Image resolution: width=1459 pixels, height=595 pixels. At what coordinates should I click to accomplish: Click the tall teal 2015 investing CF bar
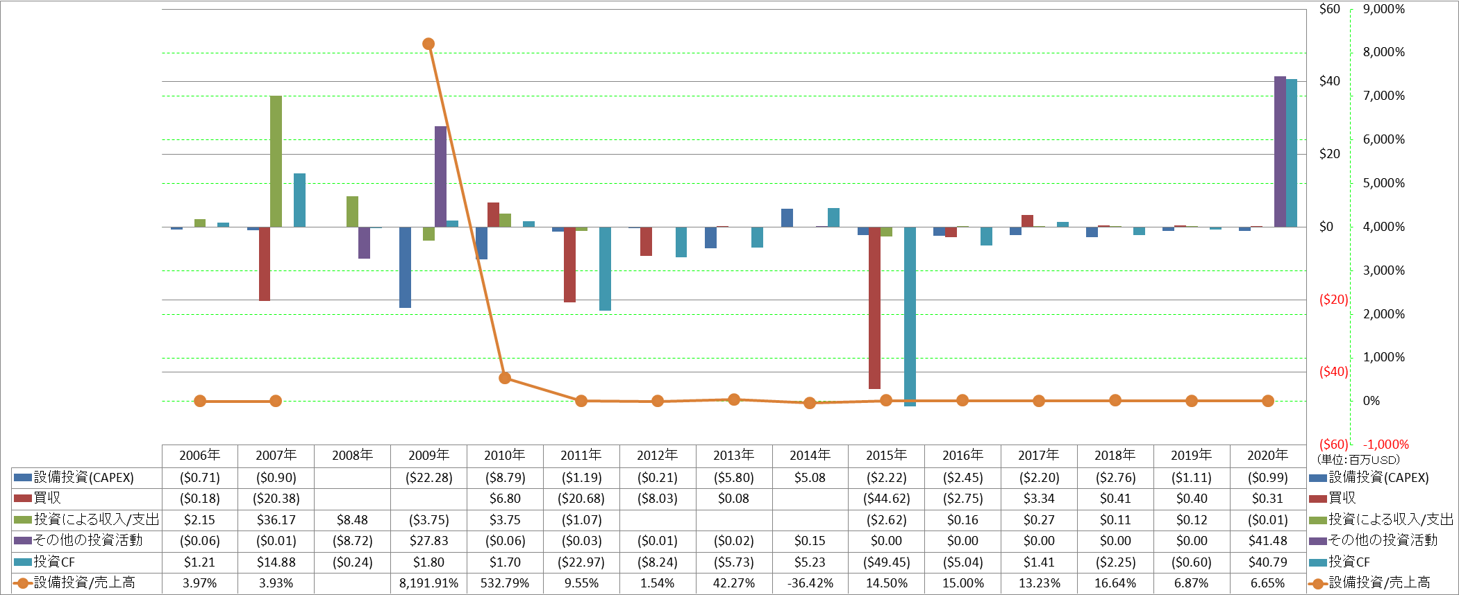[x=910, y=316]
